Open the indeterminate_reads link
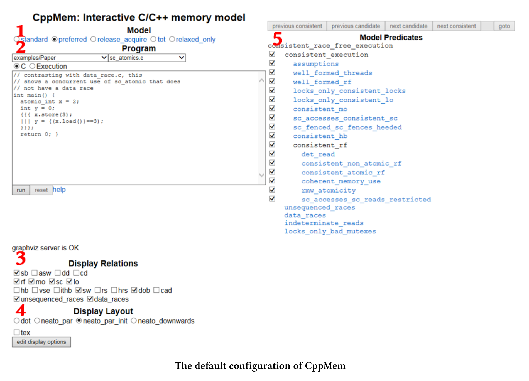This screenshot has width=529, height=381. pos(324,223)
